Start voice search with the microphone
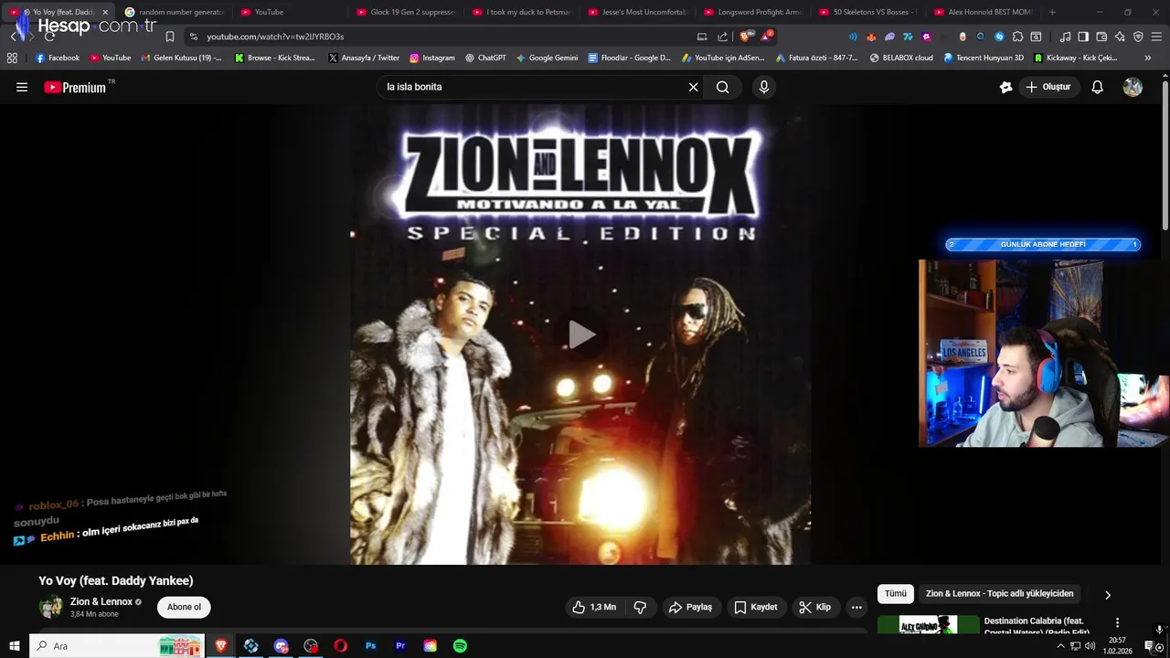The width and height of the screenshot is (1170, 658). click(x=764, y=87)
